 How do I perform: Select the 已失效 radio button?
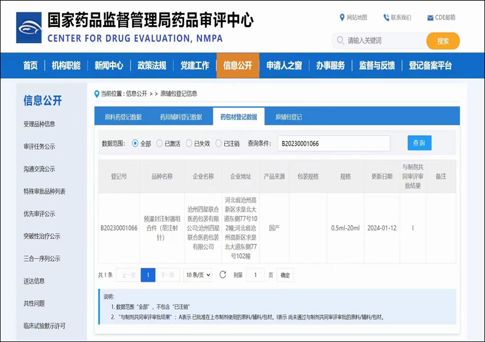point(189,144)
